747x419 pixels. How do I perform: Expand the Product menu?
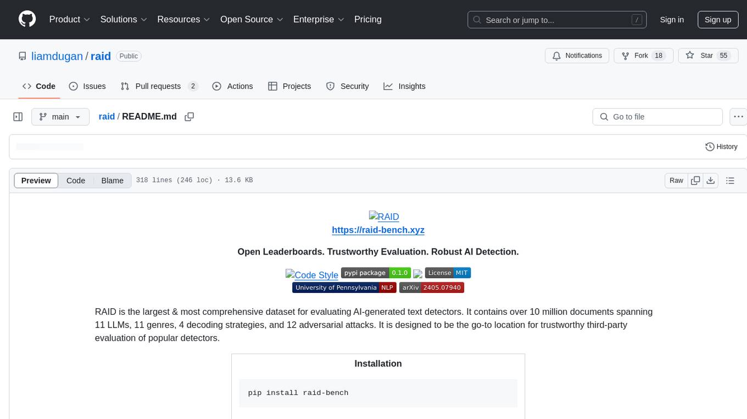click(70, 19)
